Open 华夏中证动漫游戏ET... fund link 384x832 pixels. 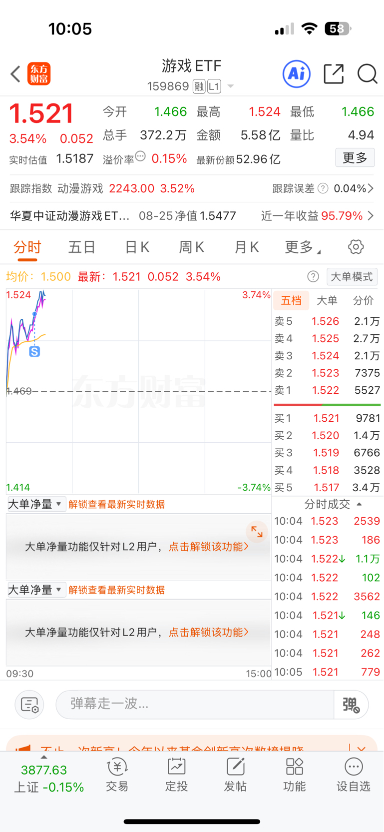click(x=70, y=216)
